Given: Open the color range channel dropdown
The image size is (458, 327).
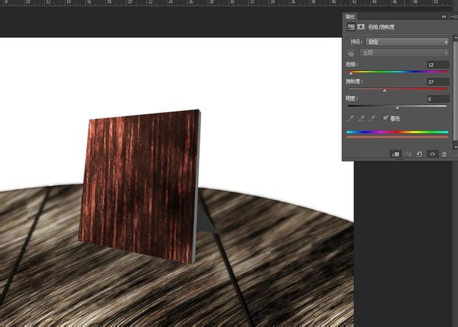Looking at the screenshot, I should [x=404, y=53].
